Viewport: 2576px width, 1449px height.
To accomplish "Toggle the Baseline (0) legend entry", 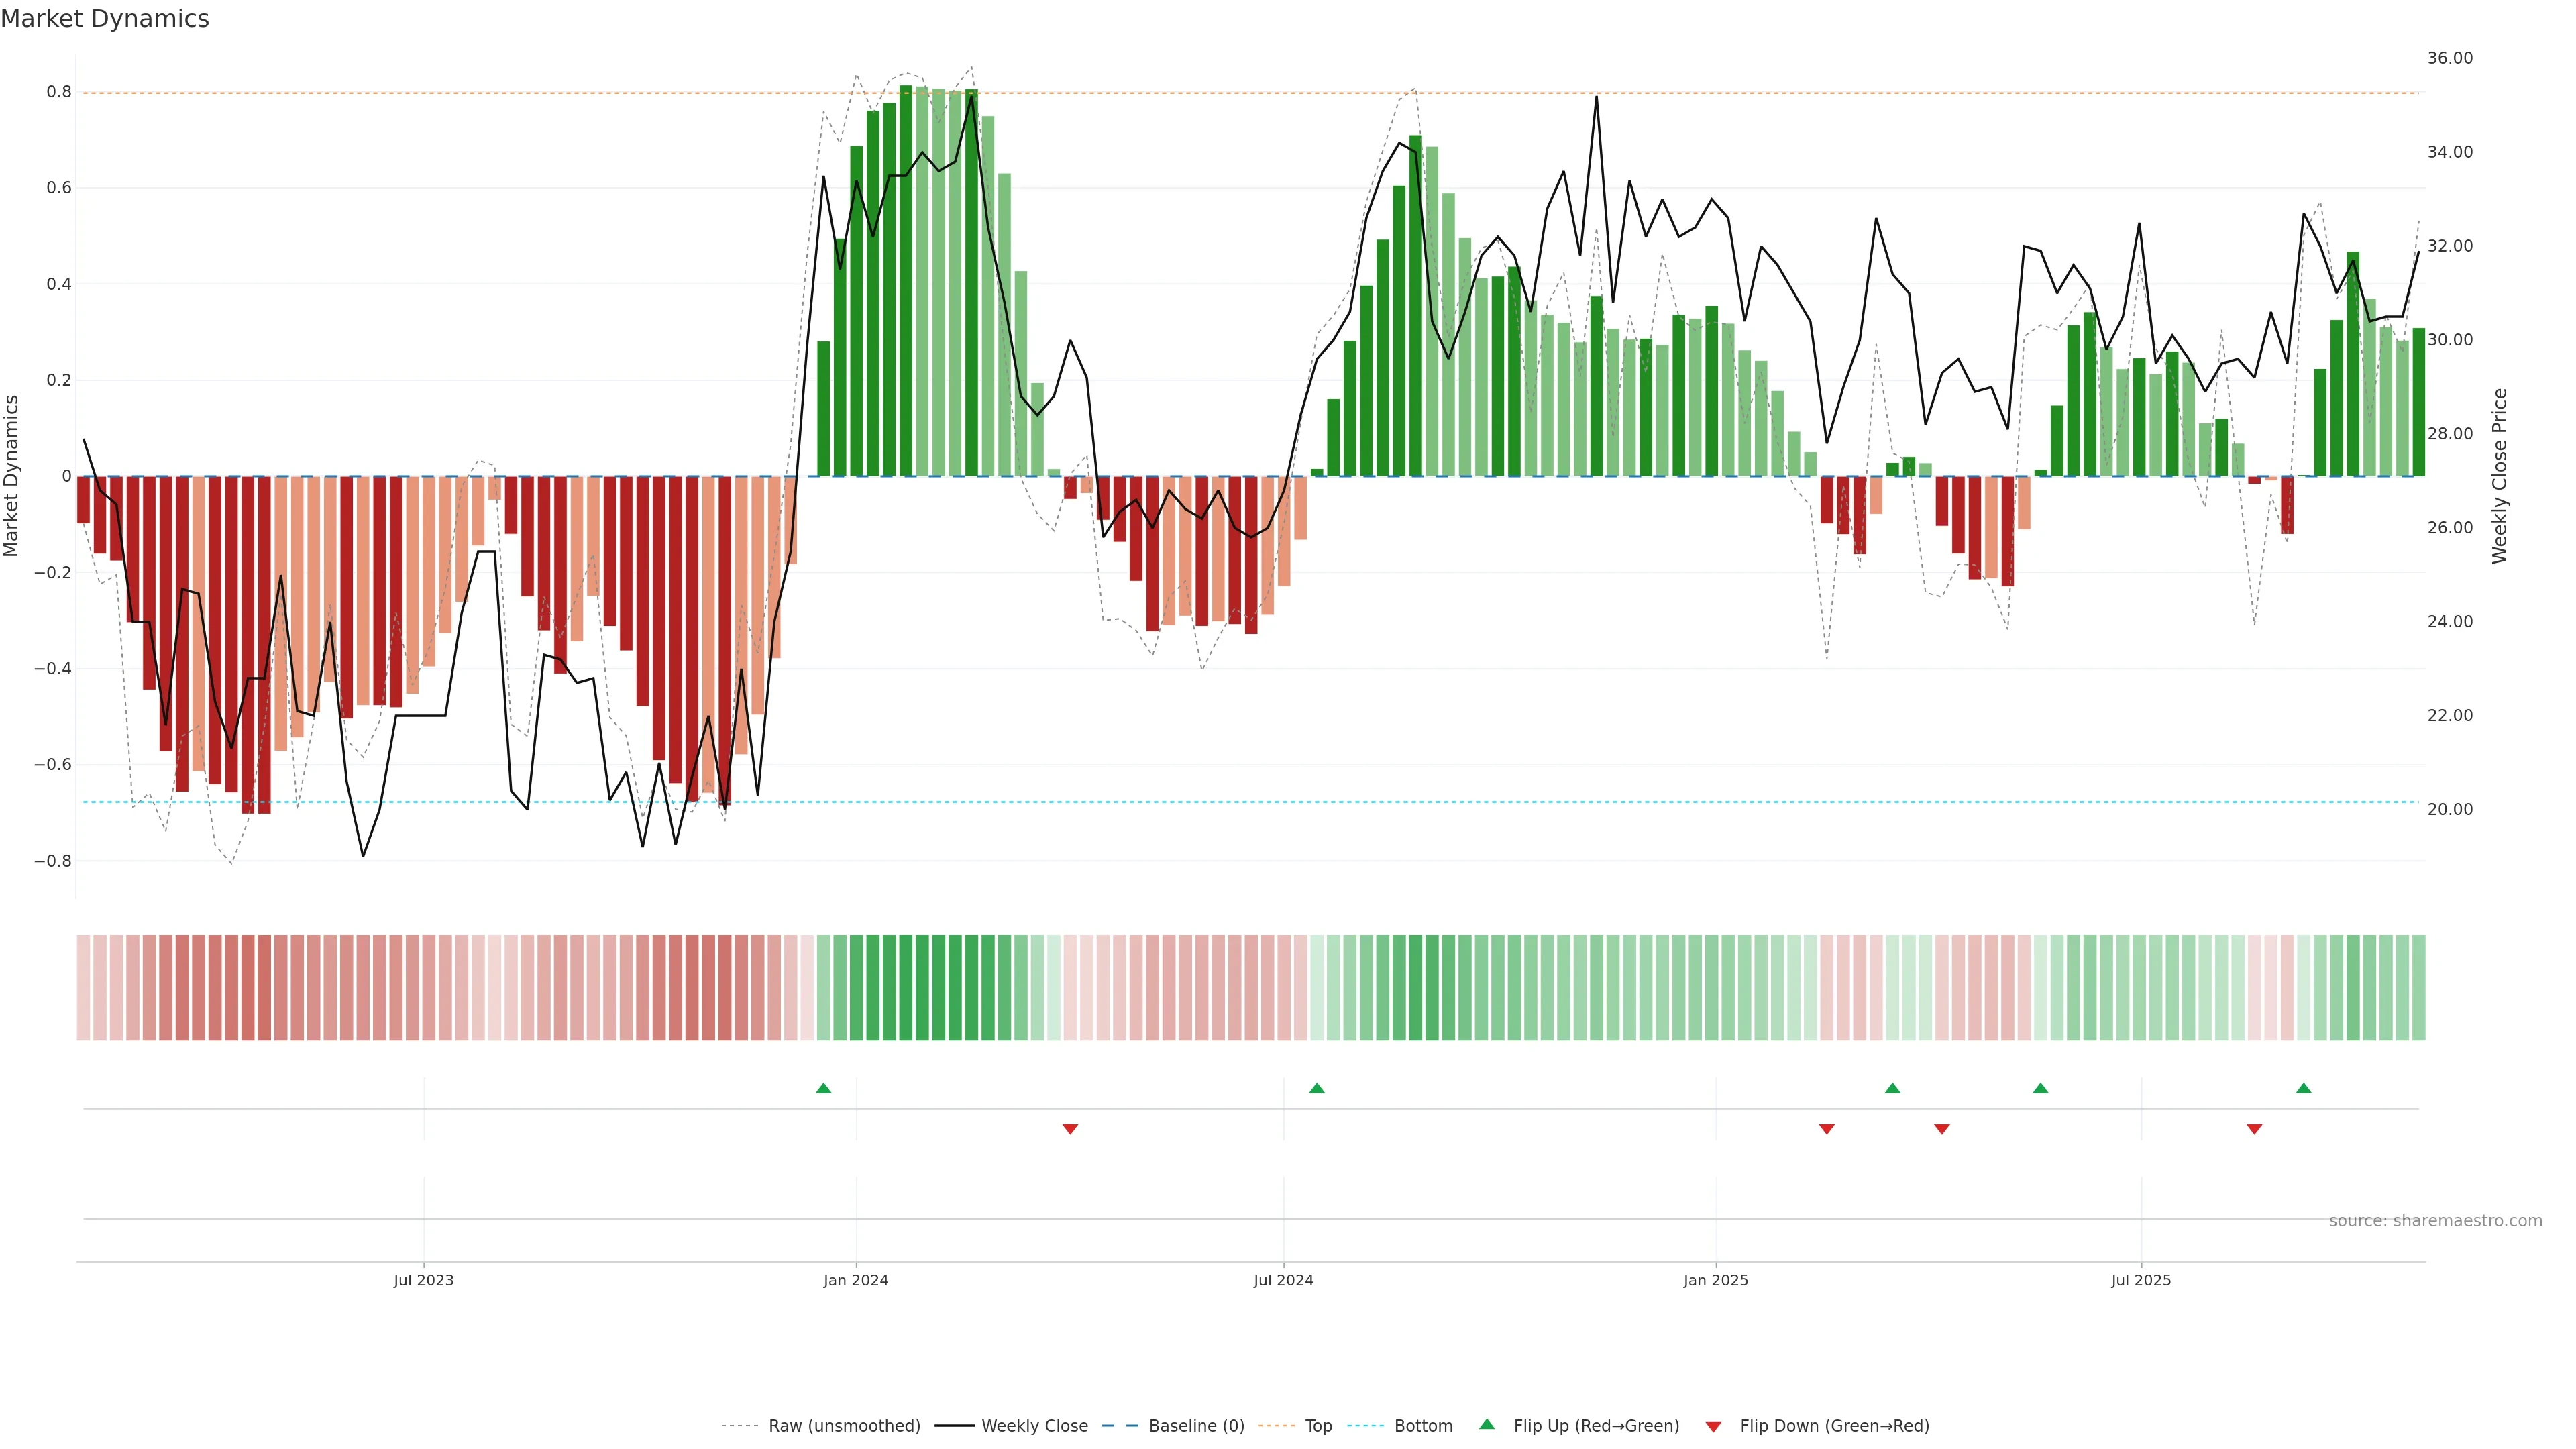I will point(1196,1426).
